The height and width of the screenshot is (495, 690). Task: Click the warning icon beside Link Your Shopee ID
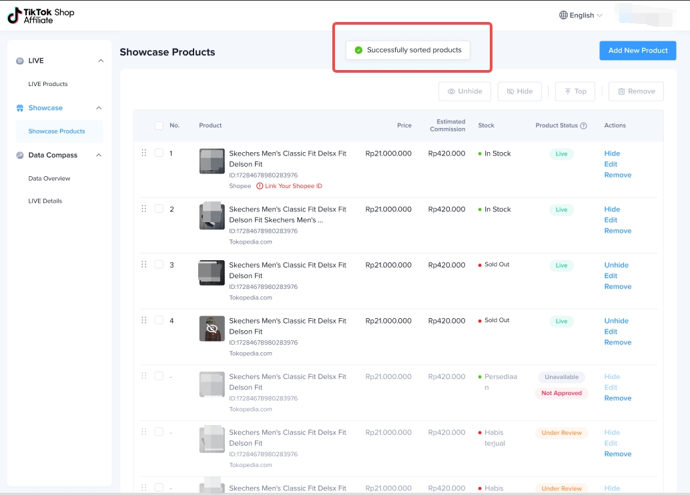[x=260, y=186]
